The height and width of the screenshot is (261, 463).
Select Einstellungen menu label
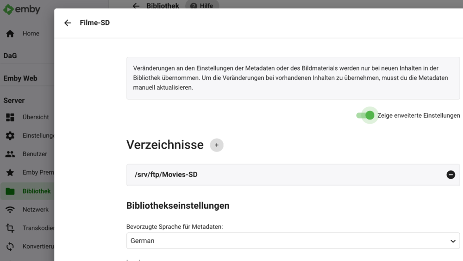click(38, 135)
